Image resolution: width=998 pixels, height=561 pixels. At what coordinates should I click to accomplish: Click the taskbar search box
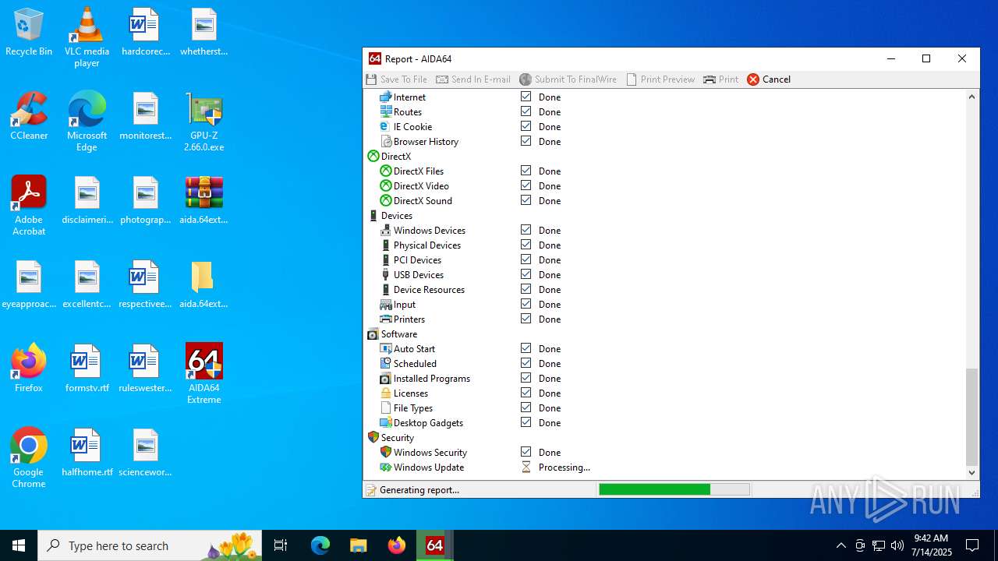150,545
